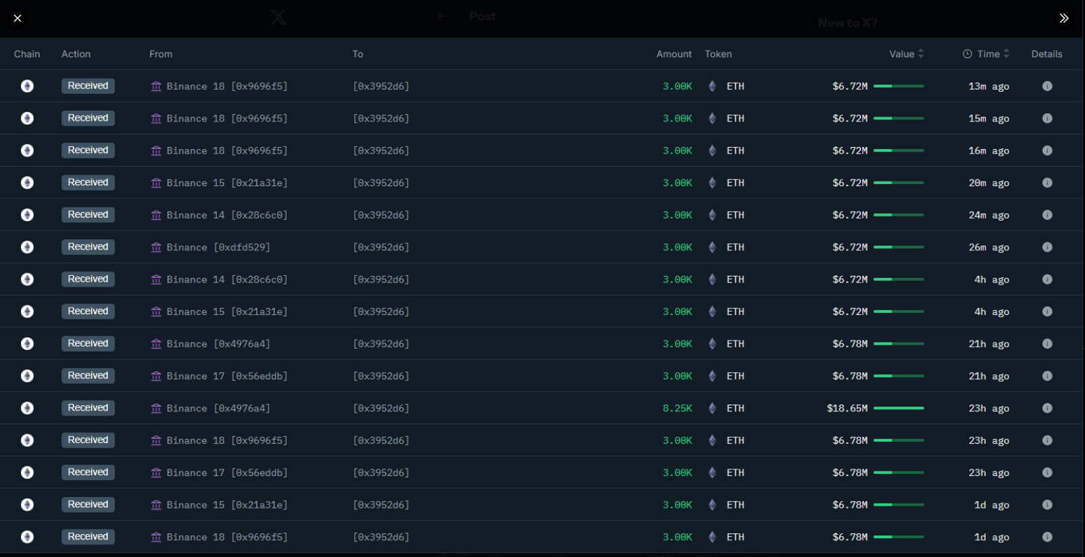Open Binance 18 [0x9696f5] sender in first row
Viewport: 1085px width, 557px height.
coord(226,86)
